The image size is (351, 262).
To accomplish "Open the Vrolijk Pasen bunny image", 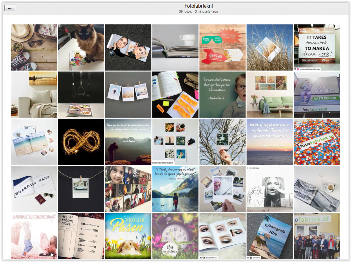I will point(128,236).
